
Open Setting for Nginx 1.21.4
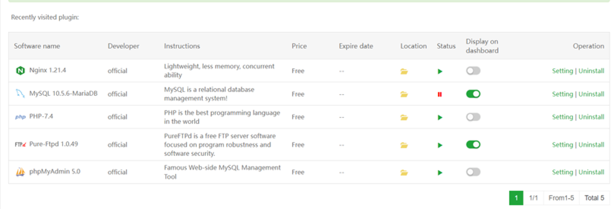tap(563, 71)
